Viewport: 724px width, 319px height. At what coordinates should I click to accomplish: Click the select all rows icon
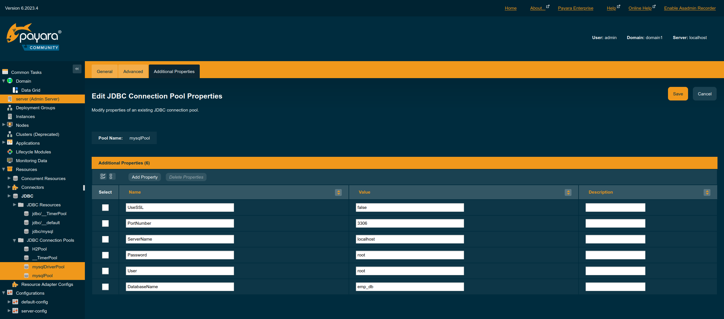click(103, 177)
